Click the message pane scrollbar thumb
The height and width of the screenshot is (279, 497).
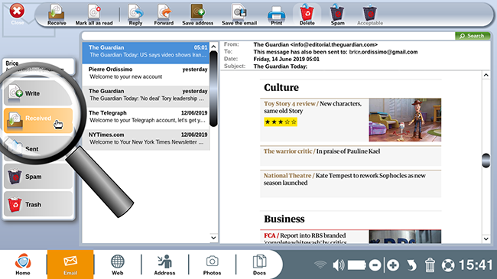[x=486, y=160]
